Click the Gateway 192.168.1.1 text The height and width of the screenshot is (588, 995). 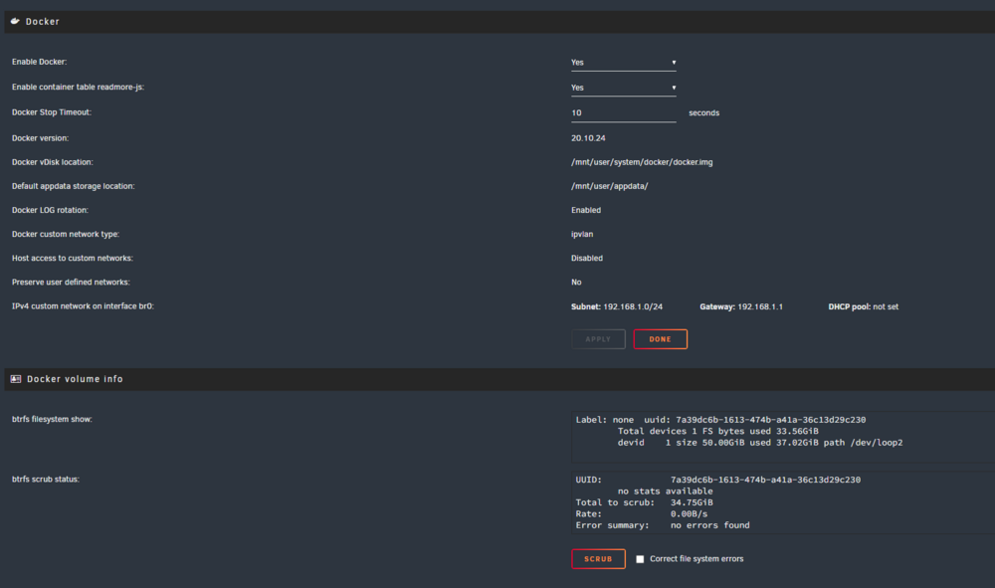[x=741, y=306]
